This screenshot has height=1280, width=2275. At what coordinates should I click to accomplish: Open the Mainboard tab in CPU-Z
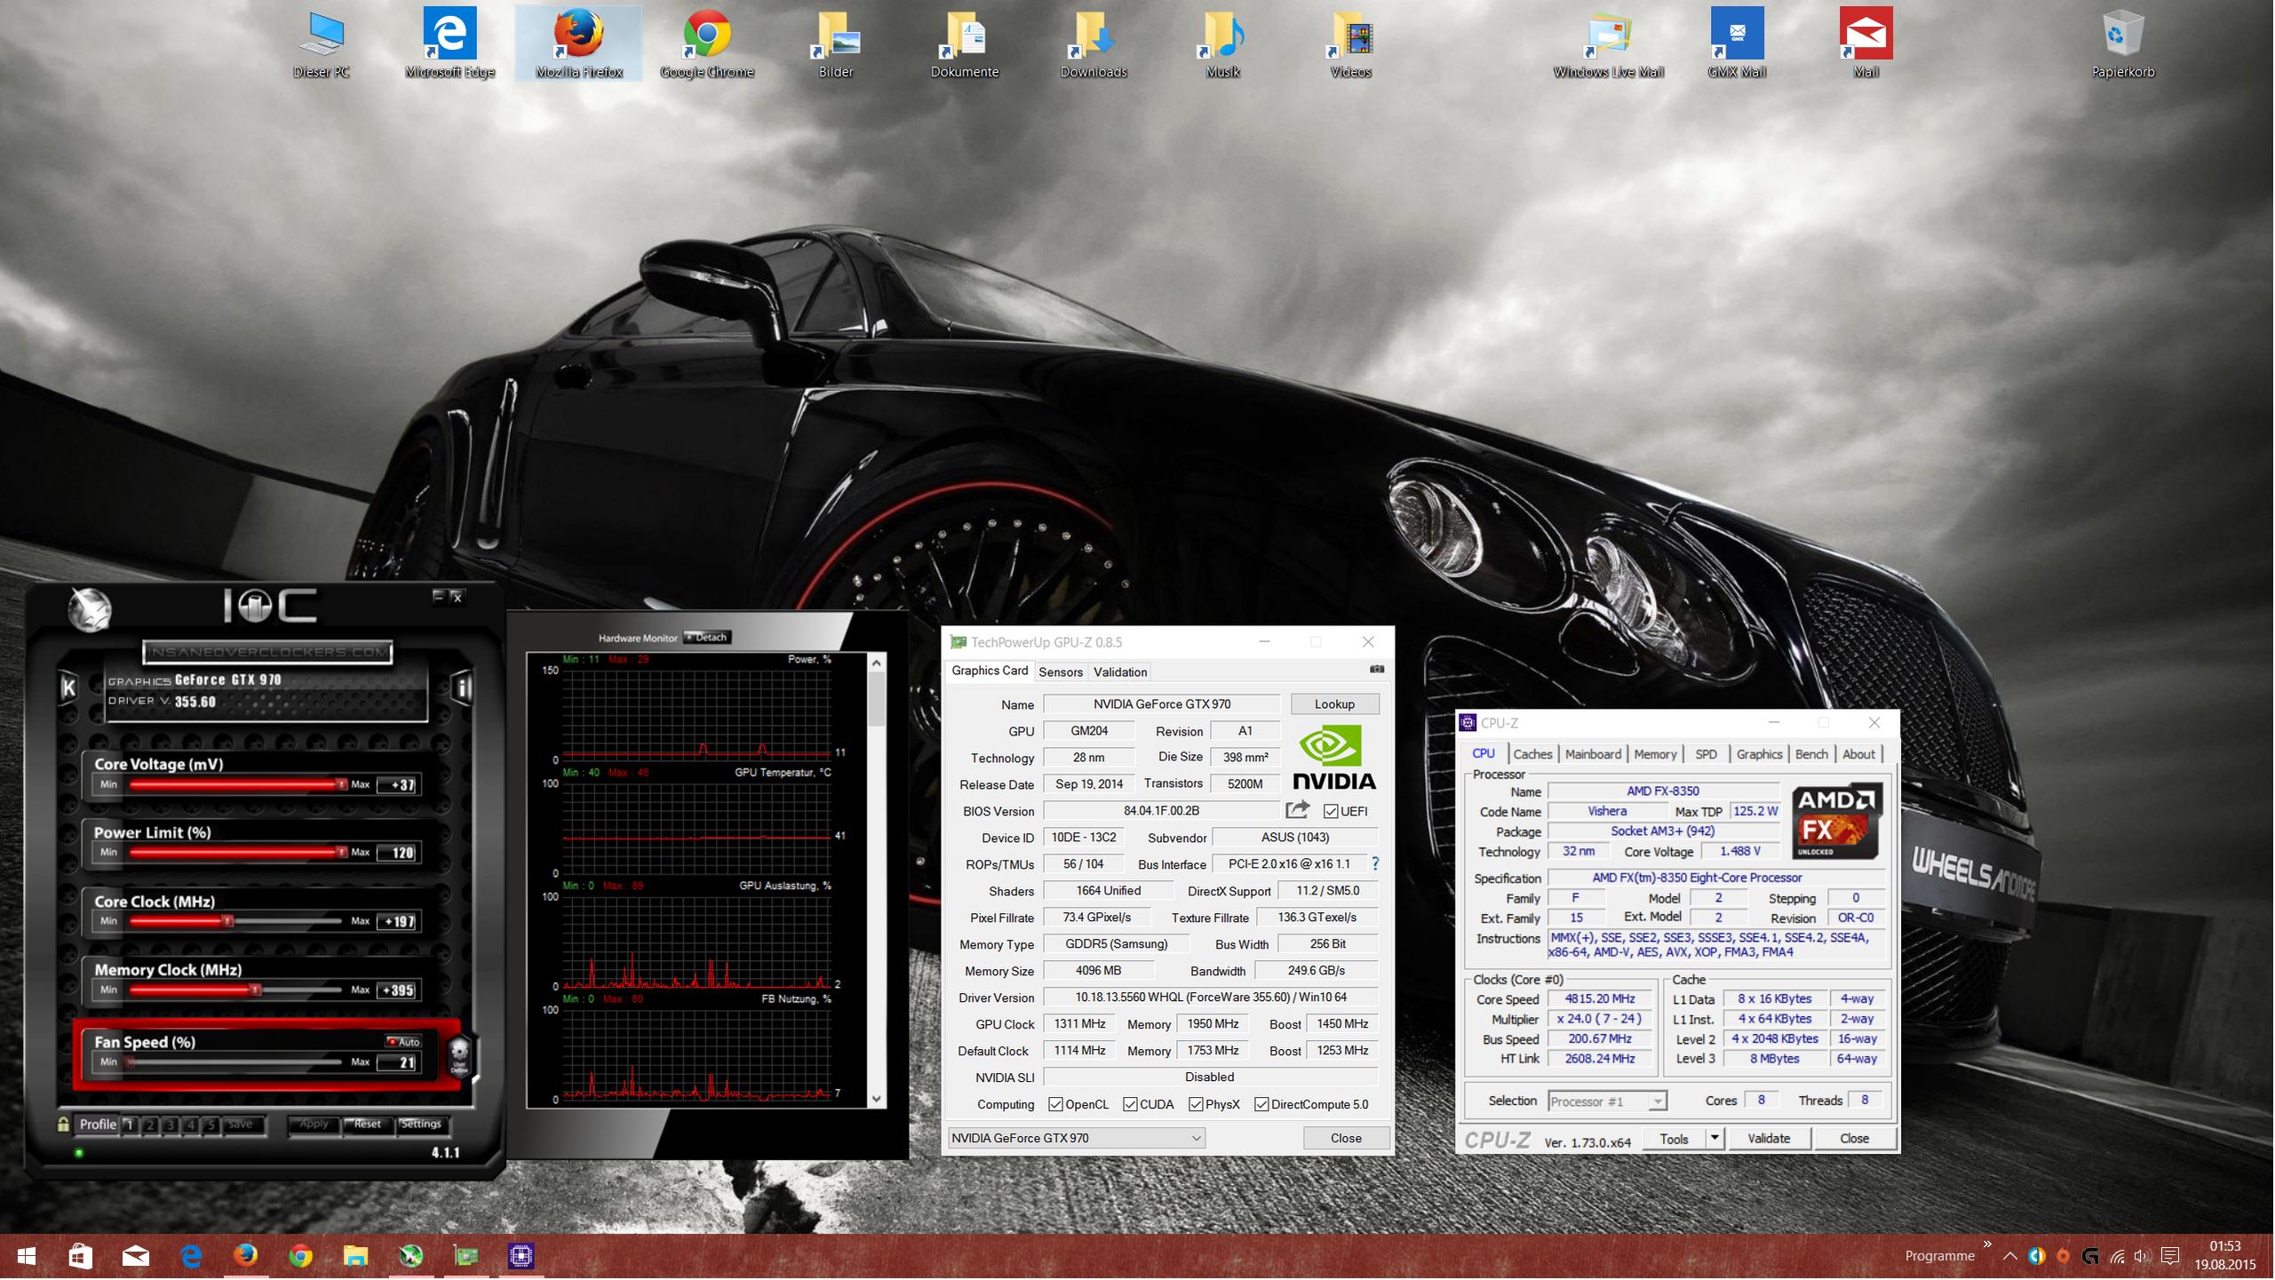pyautogui.click(x=1593, y=754)
